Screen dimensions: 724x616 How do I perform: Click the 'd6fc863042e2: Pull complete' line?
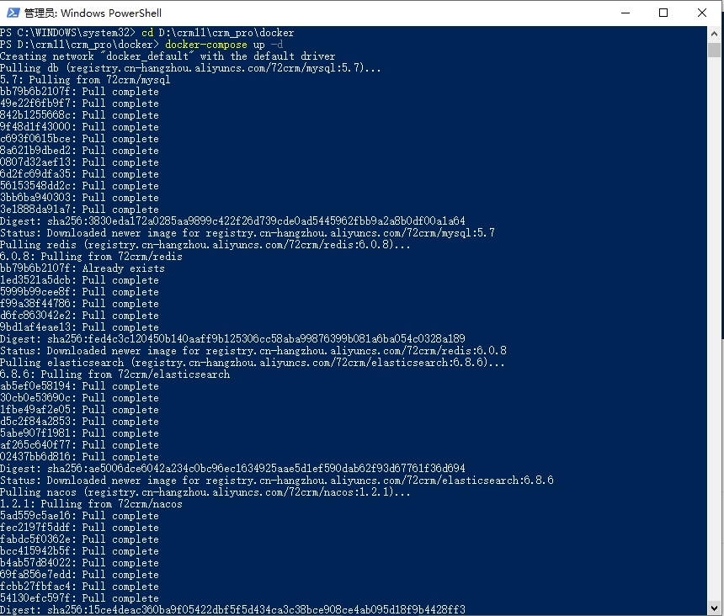click(x=79, y=316)
